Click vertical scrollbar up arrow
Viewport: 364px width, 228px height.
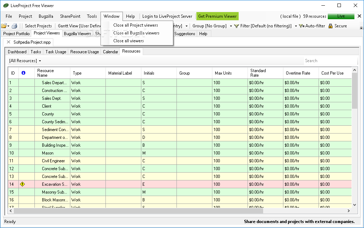(354, 70)
